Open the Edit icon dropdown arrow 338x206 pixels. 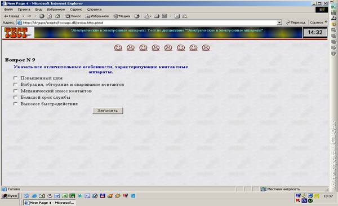170,16
